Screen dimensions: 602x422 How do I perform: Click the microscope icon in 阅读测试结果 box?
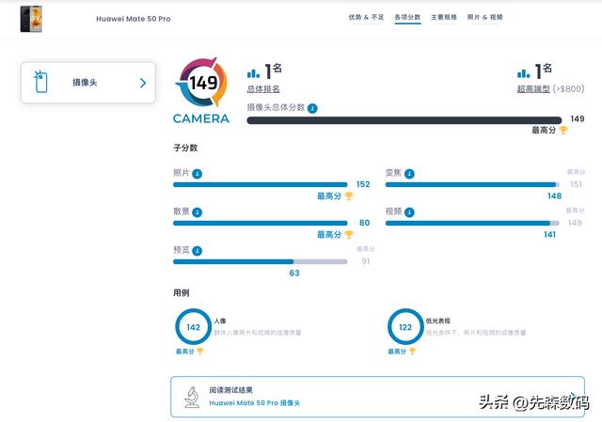[192, 397]
